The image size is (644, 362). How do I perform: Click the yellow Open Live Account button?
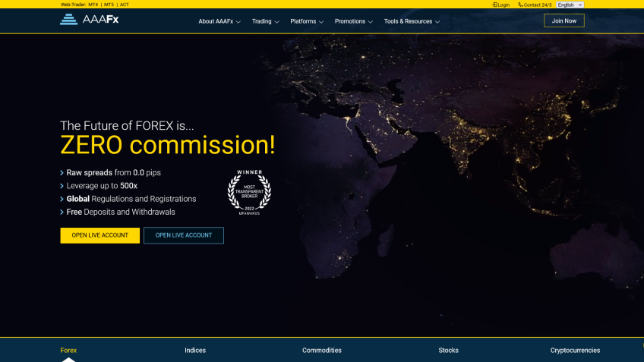99,235
